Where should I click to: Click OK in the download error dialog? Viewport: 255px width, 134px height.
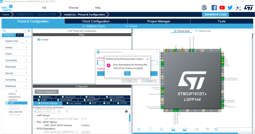127,73
